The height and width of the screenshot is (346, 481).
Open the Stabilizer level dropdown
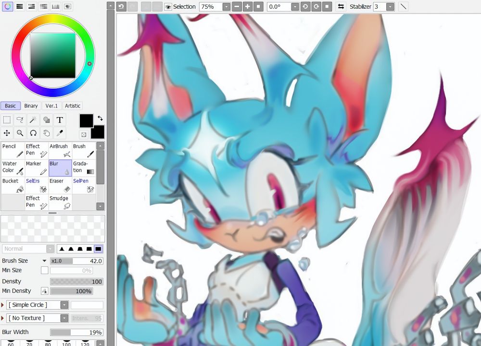pyautogui.click(x=390, y=7)
